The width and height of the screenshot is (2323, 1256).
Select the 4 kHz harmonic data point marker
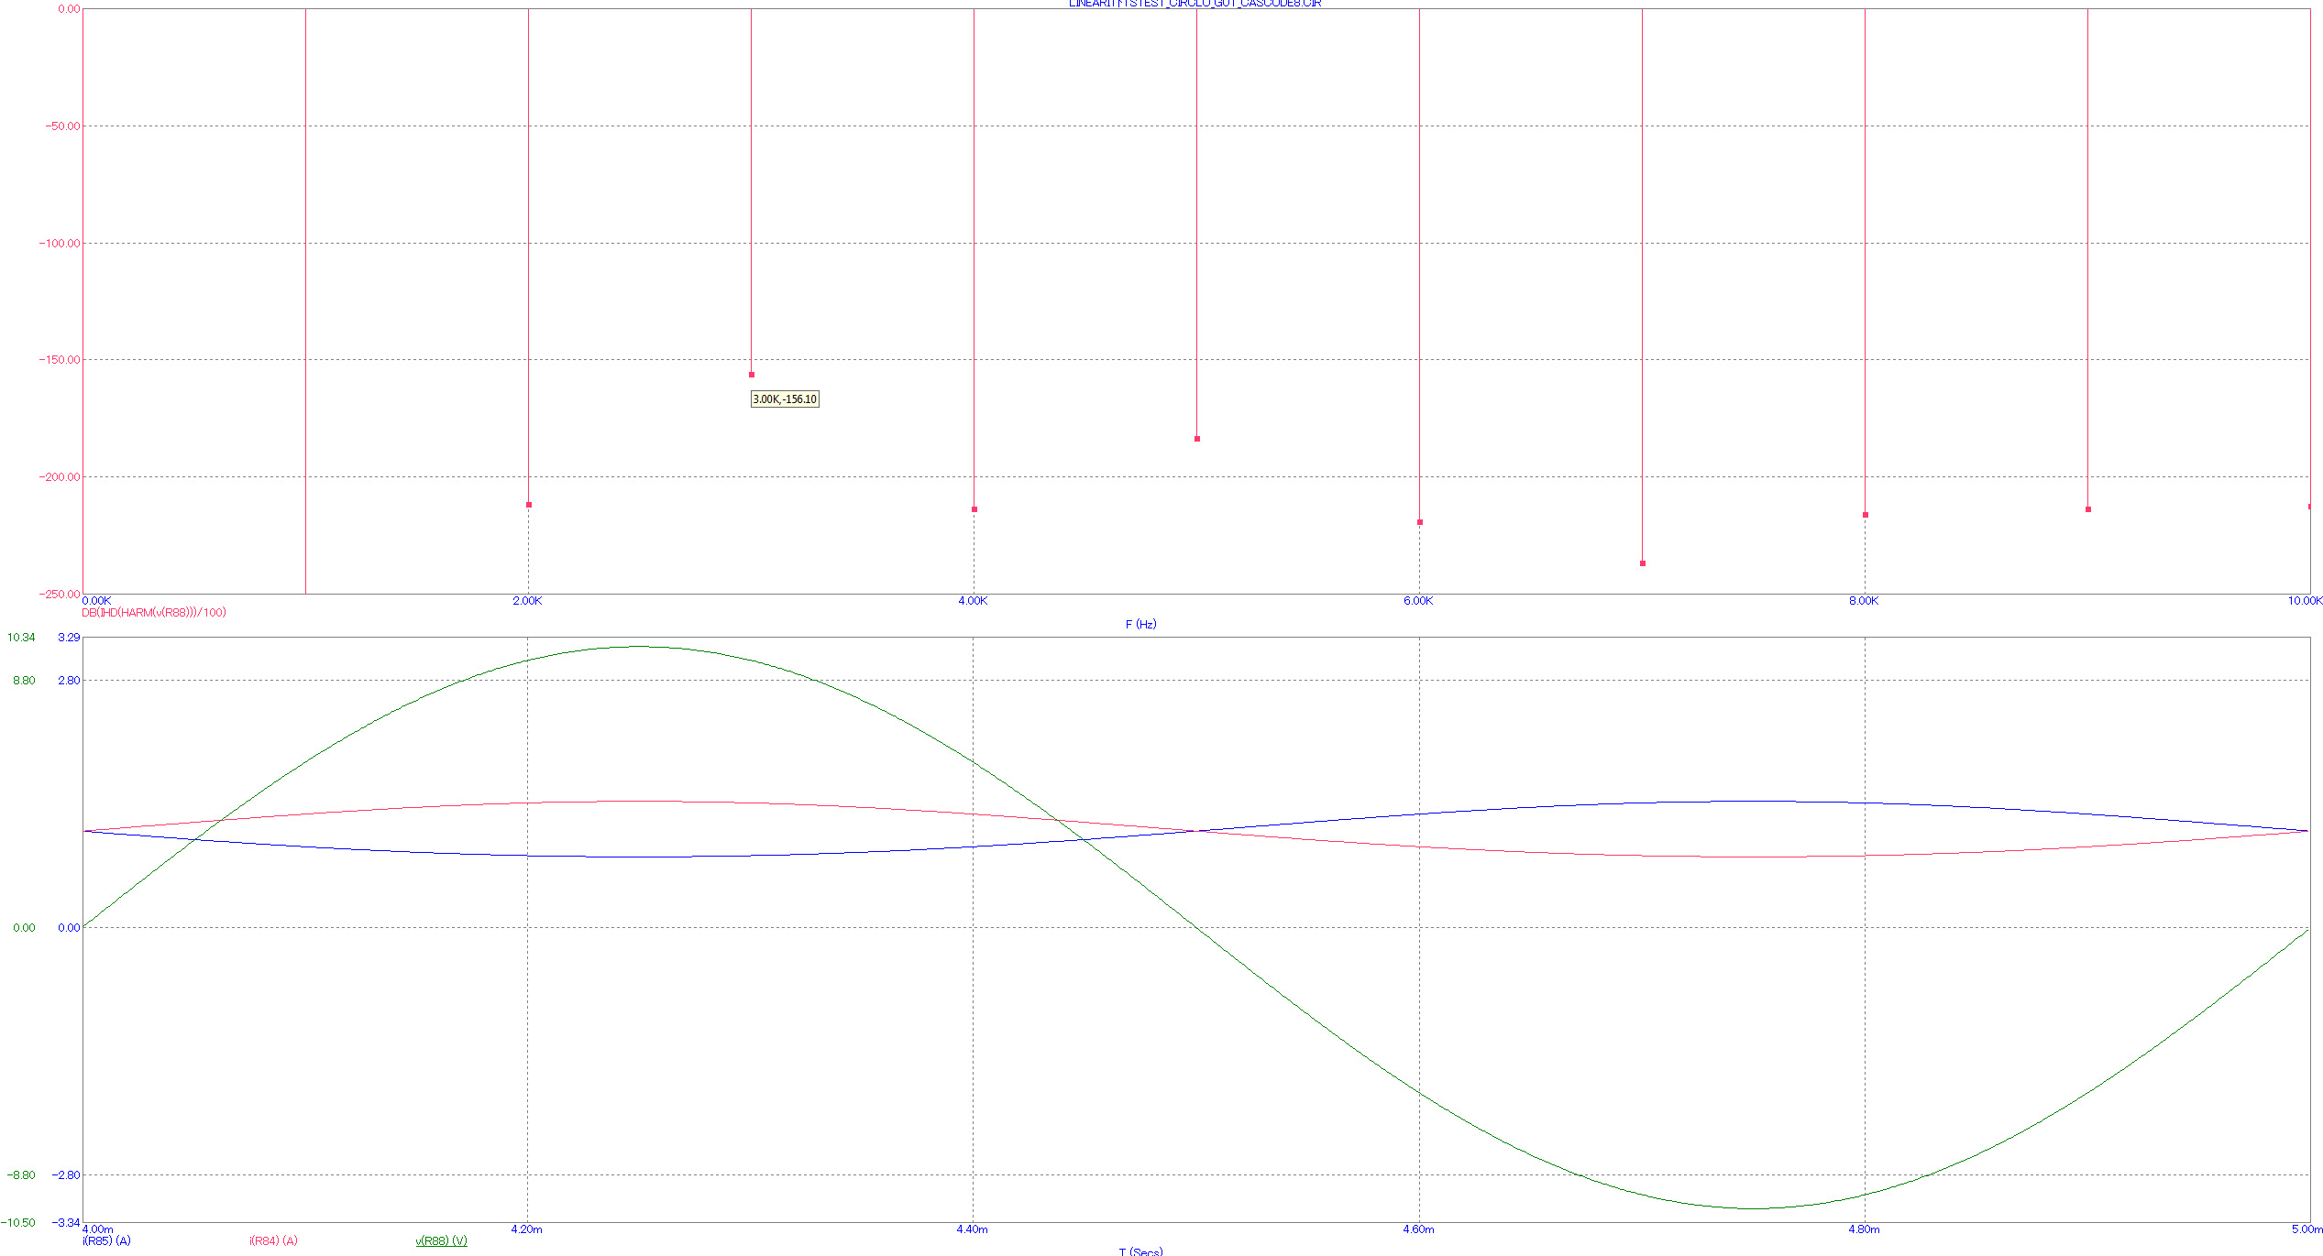[x=974, y=509]
